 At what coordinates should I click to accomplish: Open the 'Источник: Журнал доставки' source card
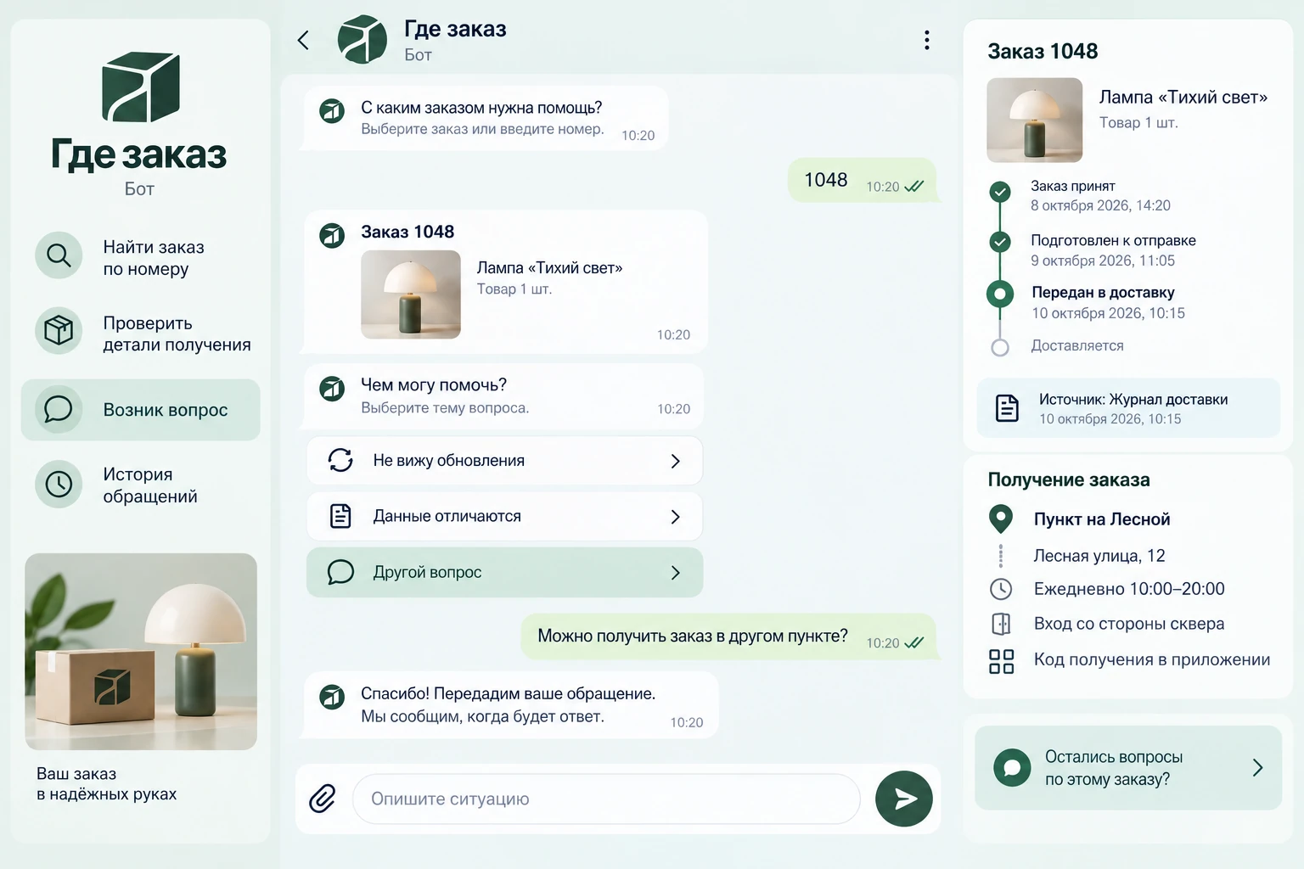click(x=1128, y=408)
